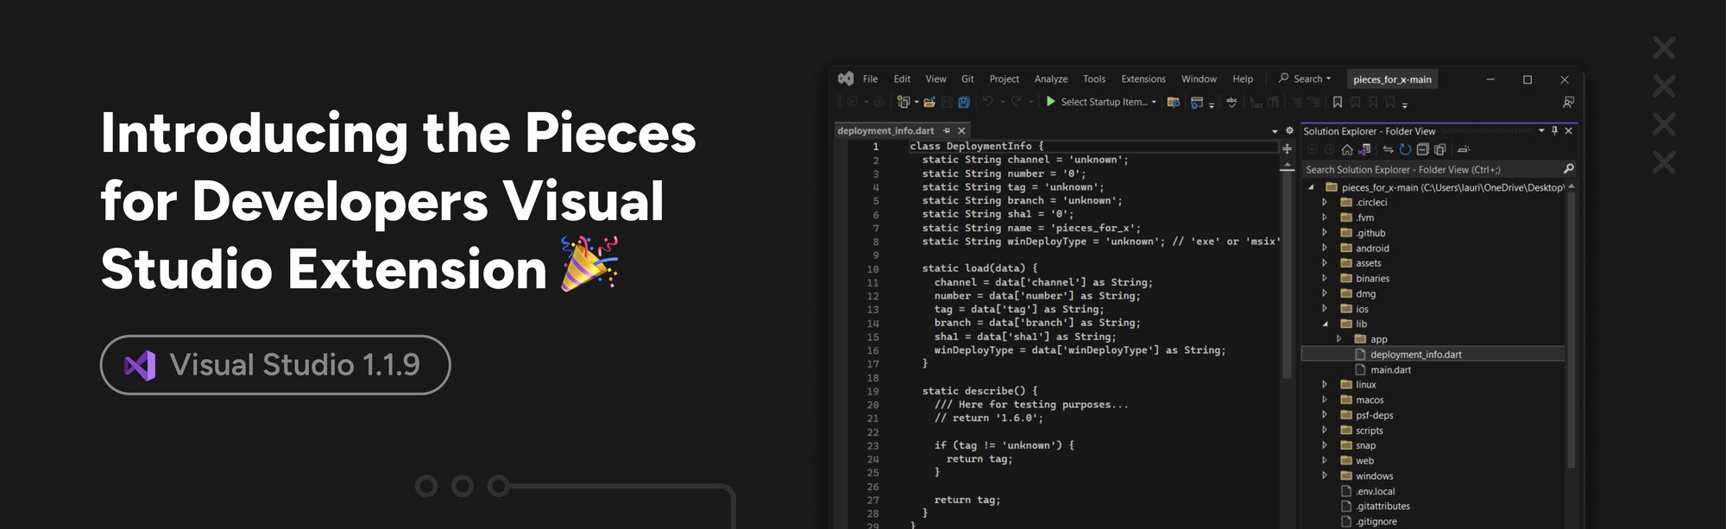This screenshot has height=529, width=1726.
Task: Click the window layout icon left of spell check
Action: click(x=1197, y=102)
